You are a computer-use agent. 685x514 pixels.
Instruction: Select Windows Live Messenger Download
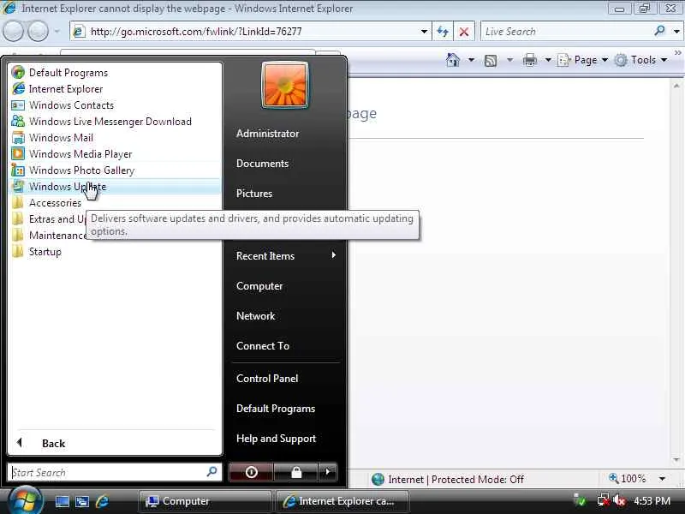click(115, 122)
